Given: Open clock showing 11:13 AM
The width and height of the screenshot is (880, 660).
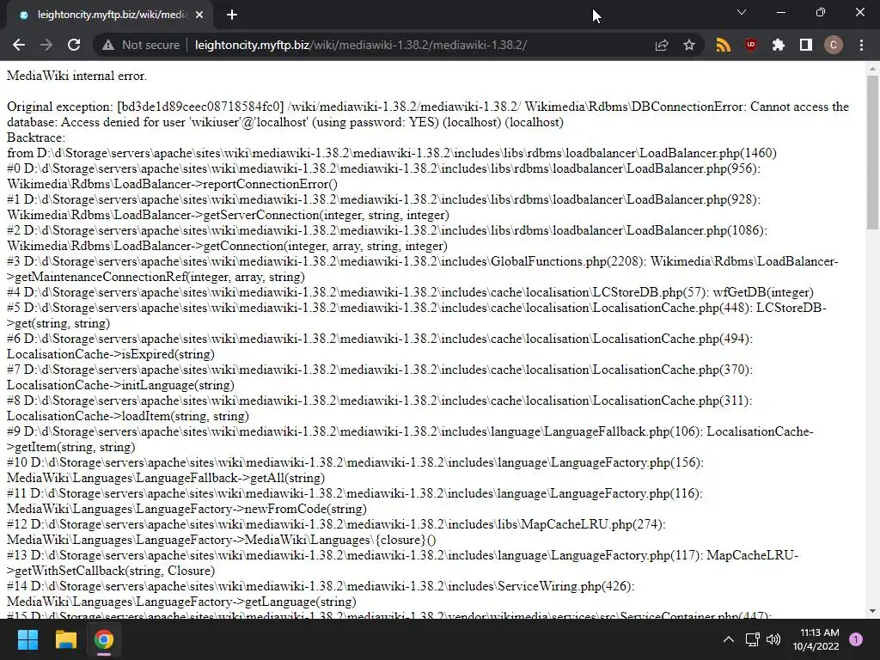Looking at the screenshot, I should coord(816,639).
